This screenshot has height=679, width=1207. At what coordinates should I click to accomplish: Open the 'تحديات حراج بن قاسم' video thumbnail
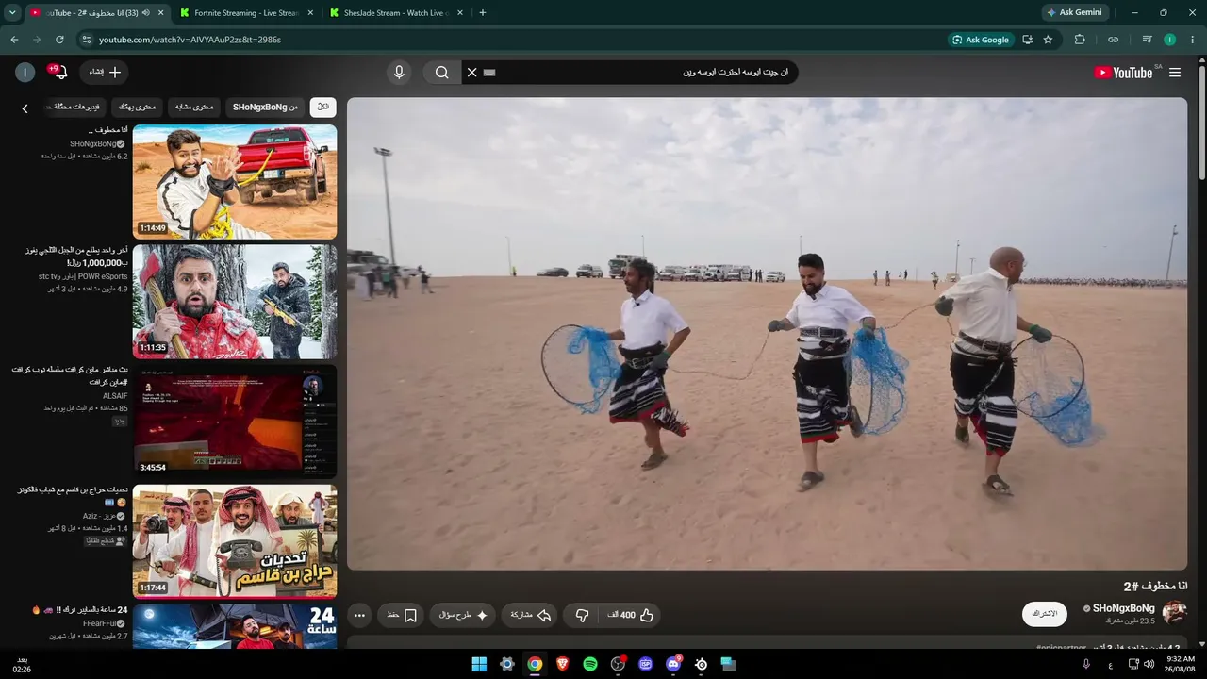(x=235, y=541)
